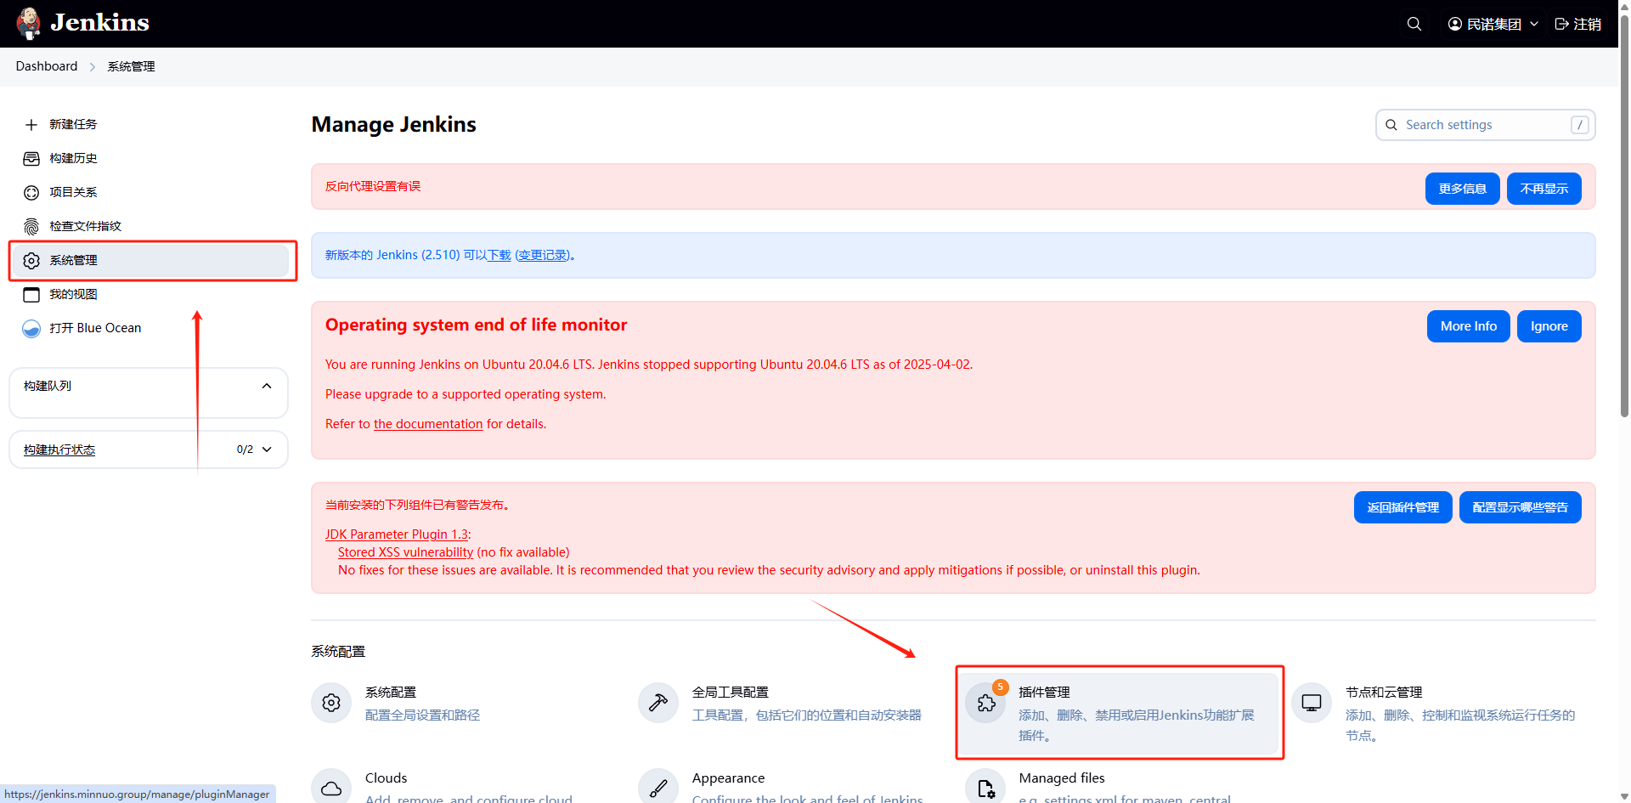Click the Ignore button

(x=1549, y=326)
